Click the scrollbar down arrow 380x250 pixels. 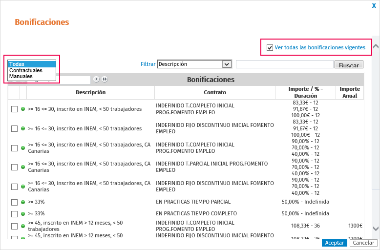click(376, 229)
